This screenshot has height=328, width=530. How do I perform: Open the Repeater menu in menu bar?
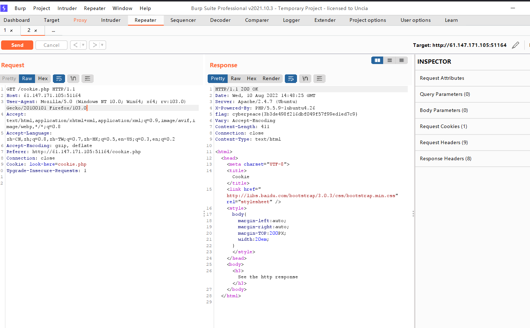pos(95,8)
